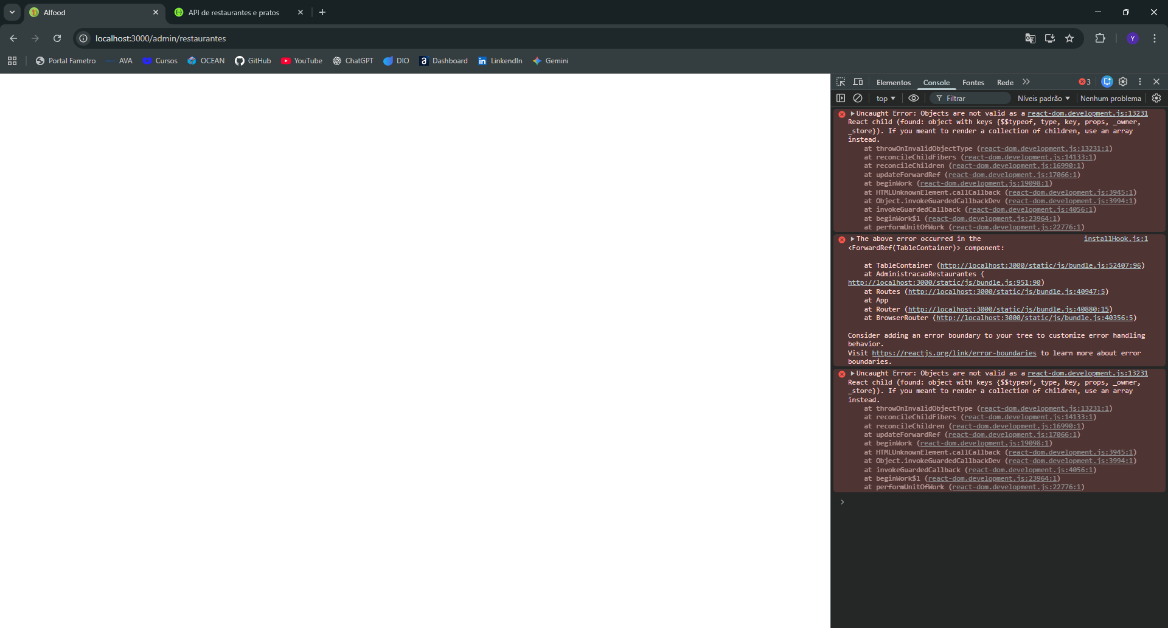Open the tab search dropdown
This screenshot has height=628, width=1168.
pos(12,12)
